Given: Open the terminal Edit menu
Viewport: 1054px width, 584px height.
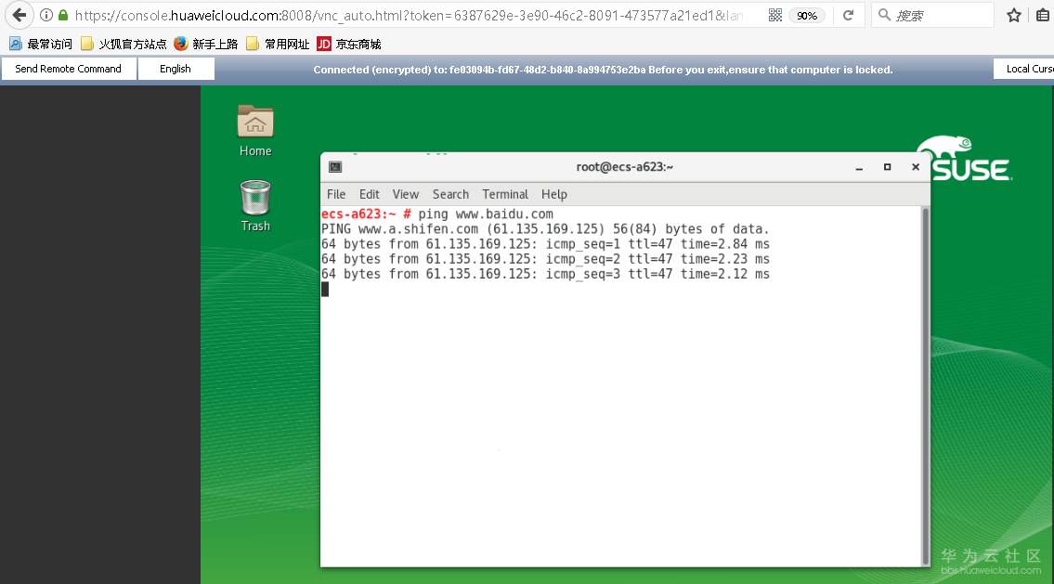Looking at the screenshot, I should [x=369, y=194].
